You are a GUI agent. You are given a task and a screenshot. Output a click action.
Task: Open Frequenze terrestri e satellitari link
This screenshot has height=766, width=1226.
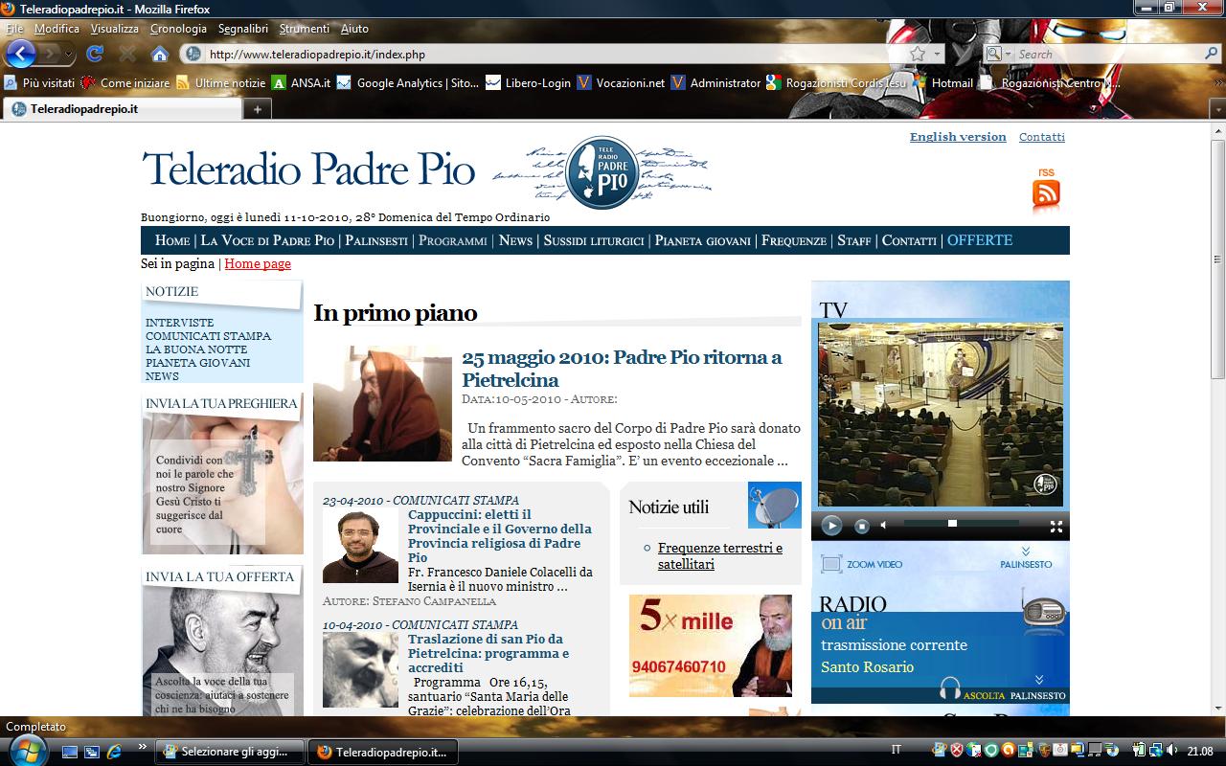coord(720,555)
